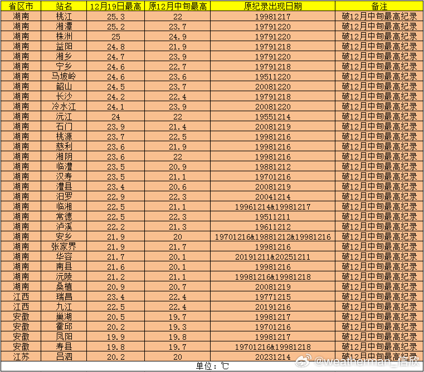The width and height of the screenshot is (424, 372).
Task: Select station name 张家界
Action: coord(64,246)
